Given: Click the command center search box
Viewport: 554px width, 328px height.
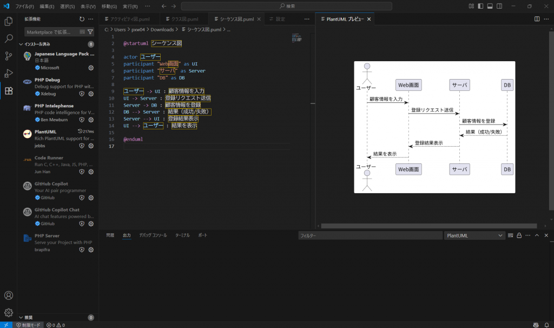Looking at the screenshot, I should coord(287,6).
